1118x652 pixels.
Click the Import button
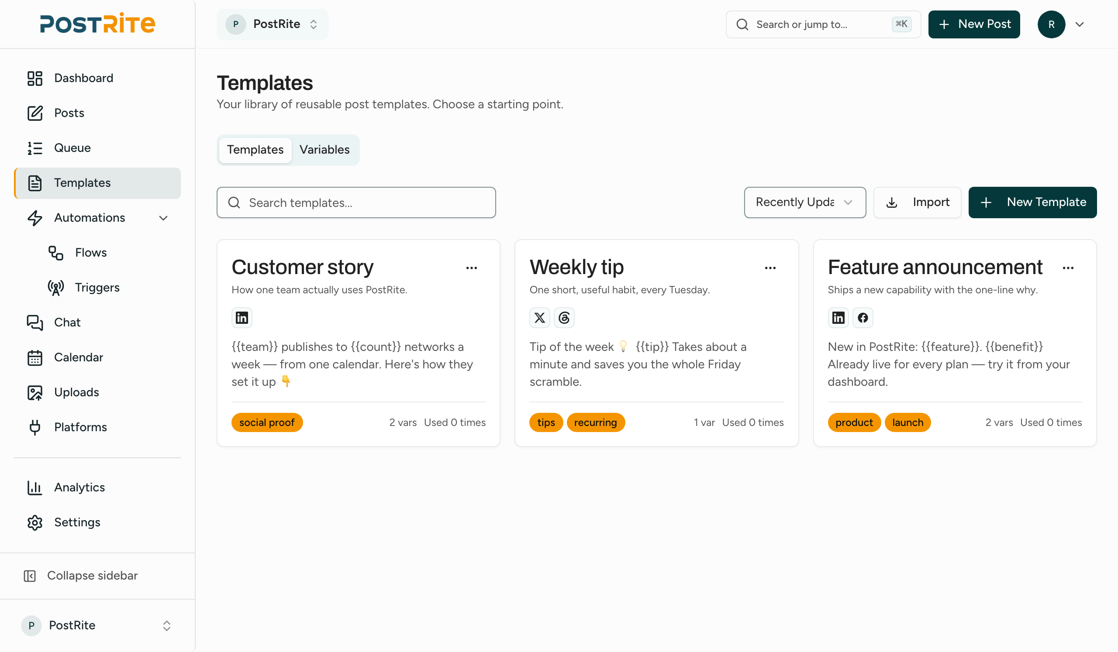(918, 202)
